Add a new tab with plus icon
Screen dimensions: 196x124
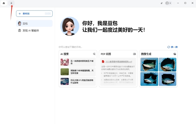[x=11, y=3]
